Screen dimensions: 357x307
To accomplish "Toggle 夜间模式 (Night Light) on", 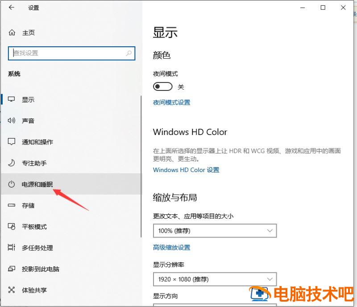I will 162,86.
